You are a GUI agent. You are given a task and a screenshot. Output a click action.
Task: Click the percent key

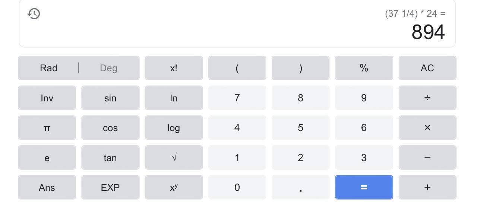tap(364, 68)
